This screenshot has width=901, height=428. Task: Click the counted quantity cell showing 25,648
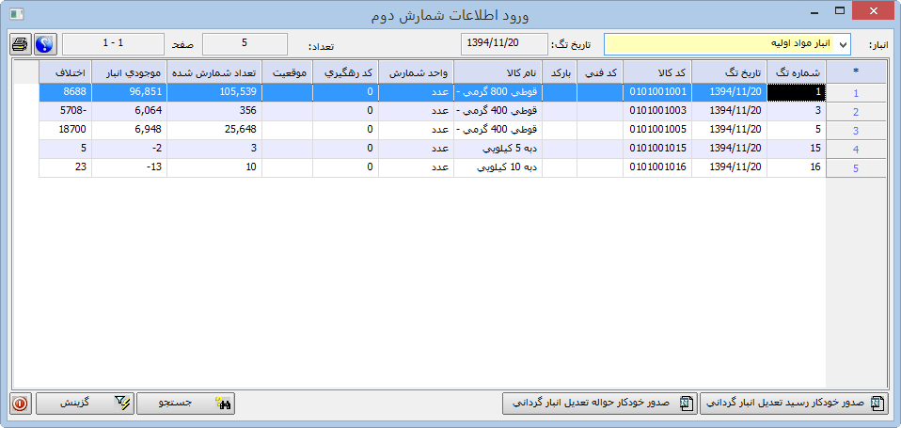click(x=215, y=131)
